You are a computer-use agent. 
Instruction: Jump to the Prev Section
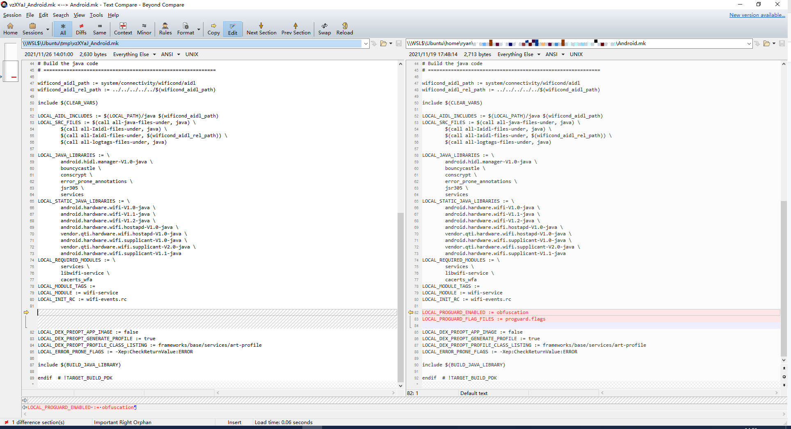(x=296, y=29)
